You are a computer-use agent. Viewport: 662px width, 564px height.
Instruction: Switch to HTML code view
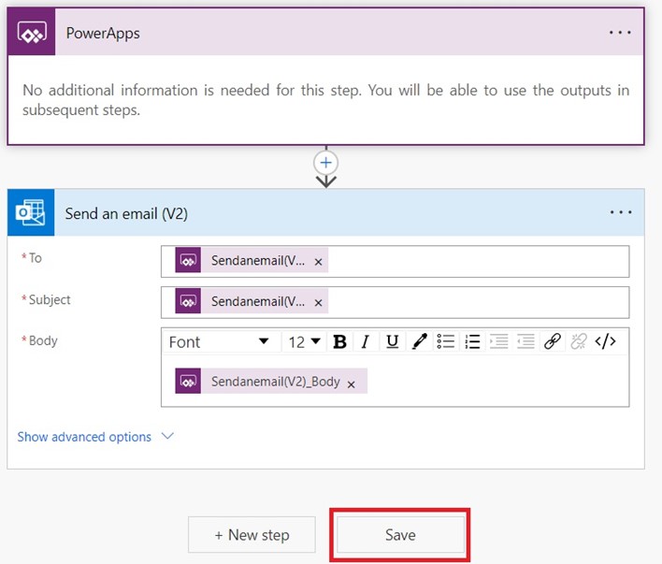(605, 342)
